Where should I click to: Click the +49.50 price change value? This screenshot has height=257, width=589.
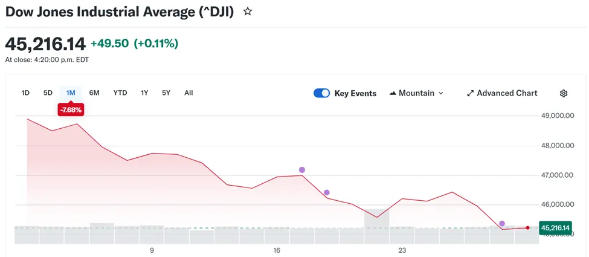(x=110, y=44)
